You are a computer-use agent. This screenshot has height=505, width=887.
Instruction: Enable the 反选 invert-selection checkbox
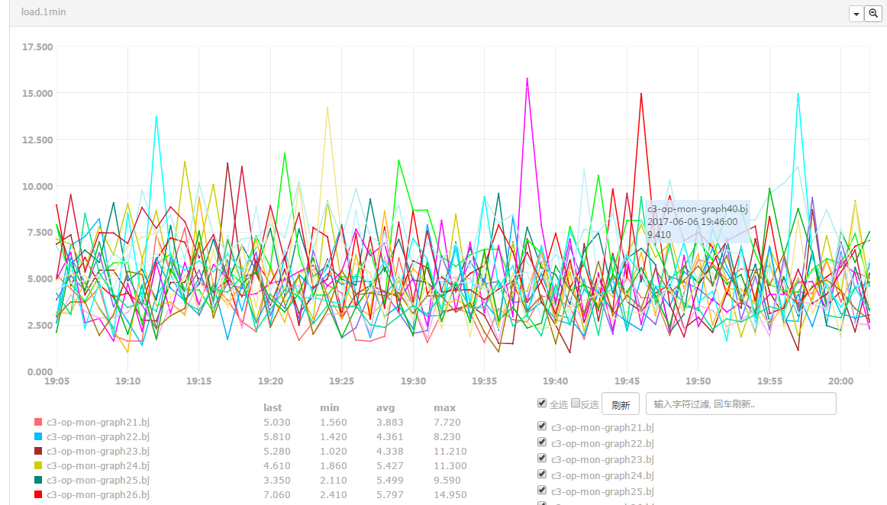click(x=576, y=403)
